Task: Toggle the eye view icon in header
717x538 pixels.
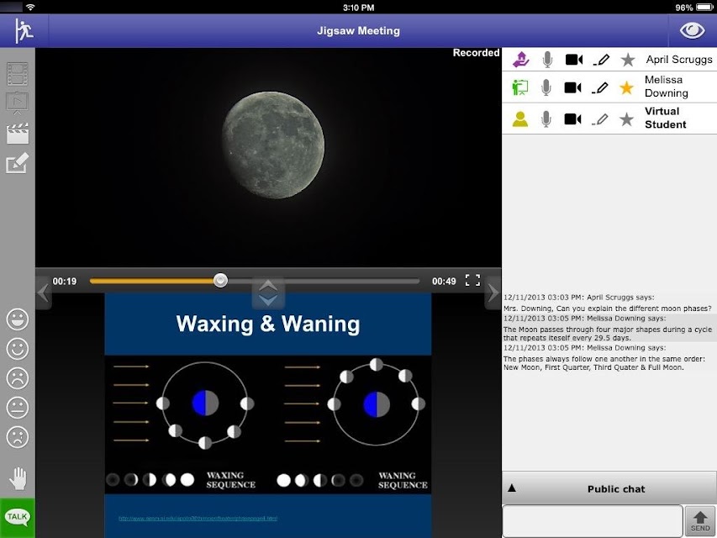Action: [x=692, y=30]
